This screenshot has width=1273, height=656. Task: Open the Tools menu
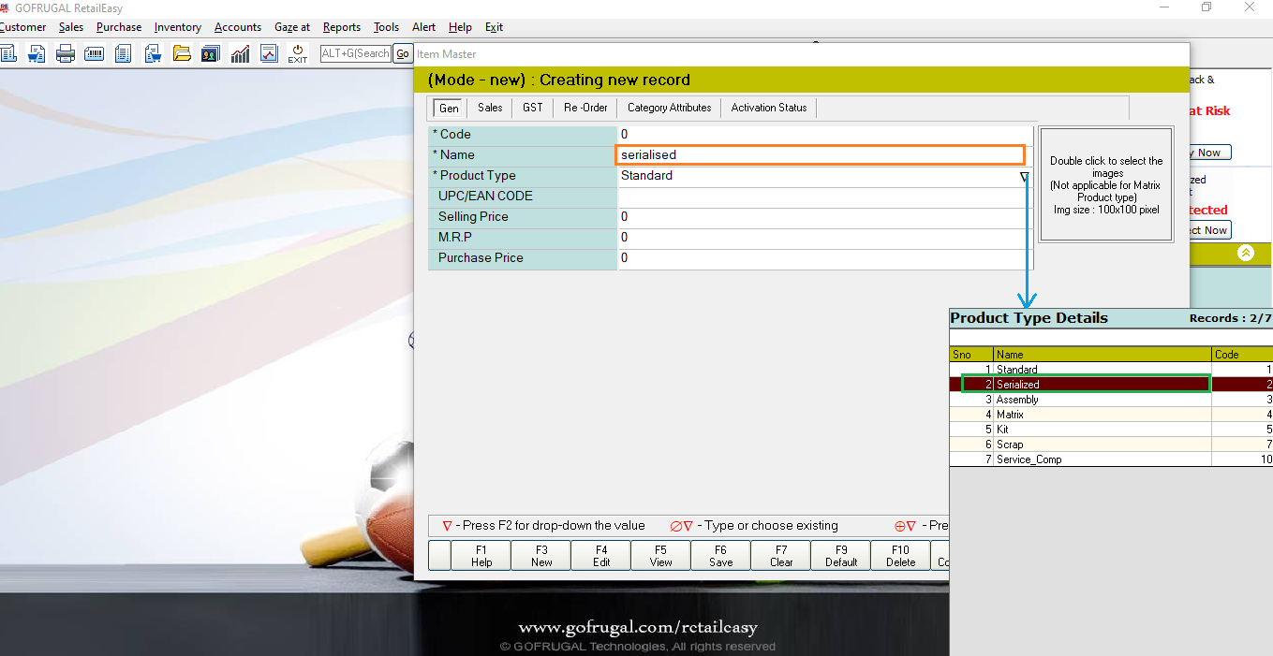[386, 27]
